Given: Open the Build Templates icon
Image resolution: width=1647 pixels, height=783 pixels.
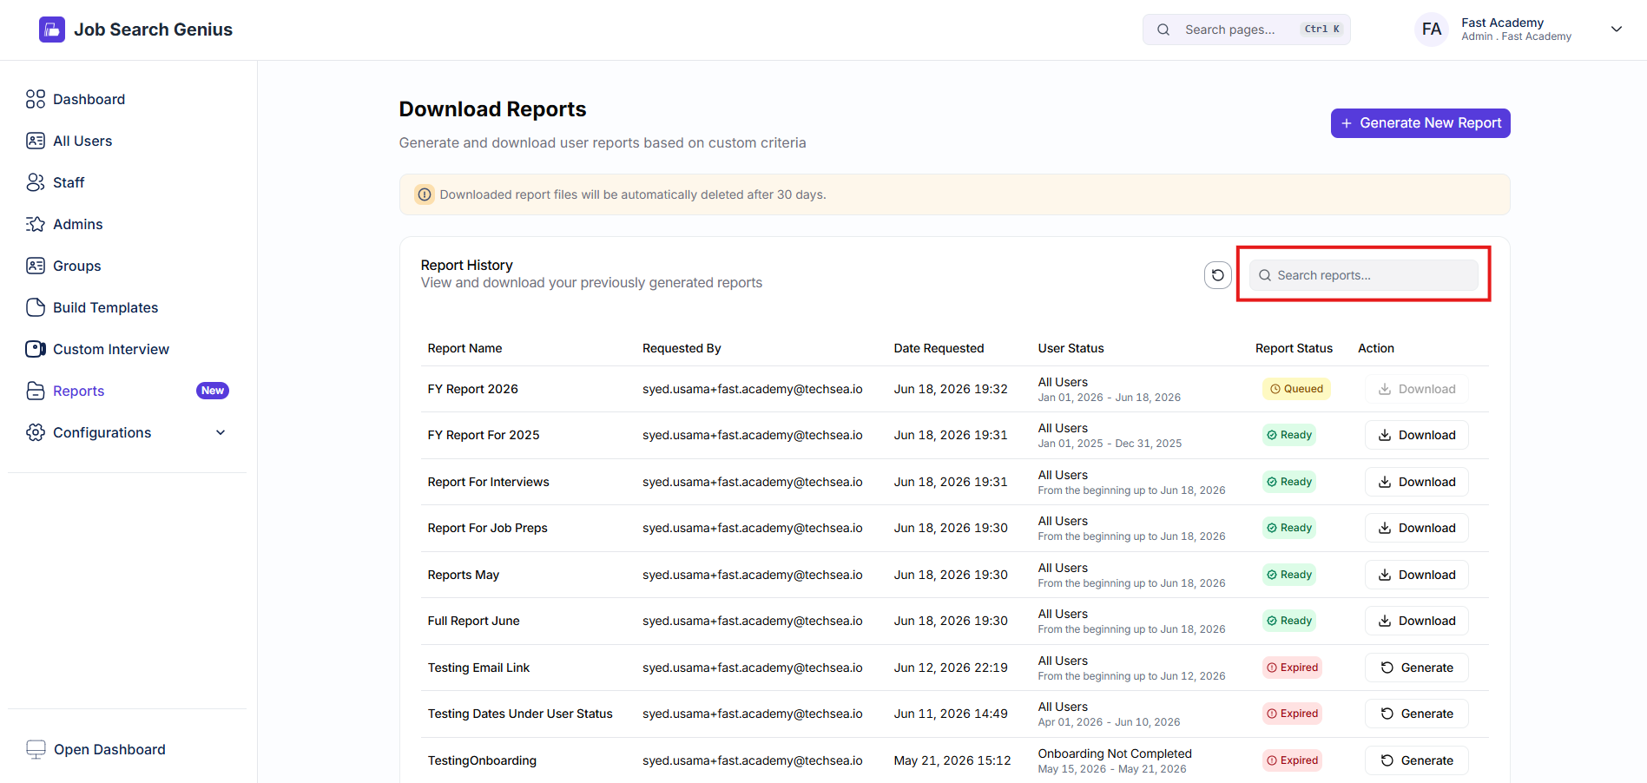Looking at the screenshot, I should coord(36,307).
